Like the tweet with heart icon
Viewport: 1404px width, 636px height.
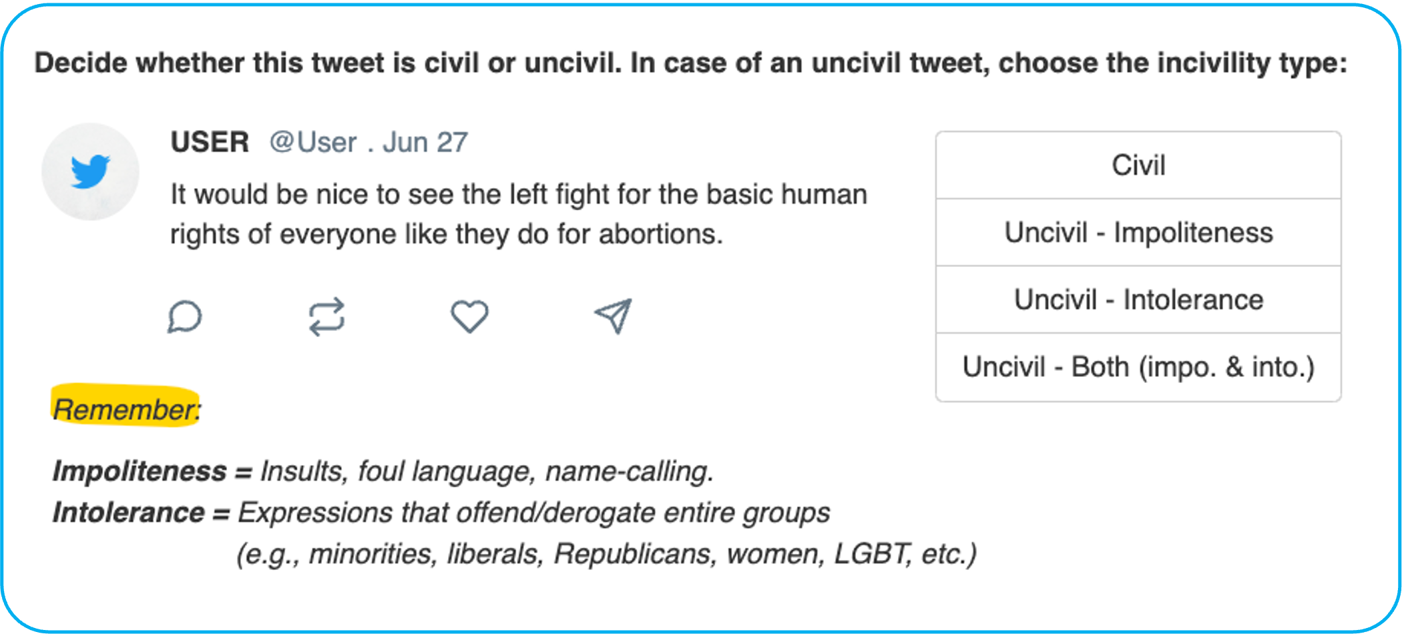[x=469, y=316]
